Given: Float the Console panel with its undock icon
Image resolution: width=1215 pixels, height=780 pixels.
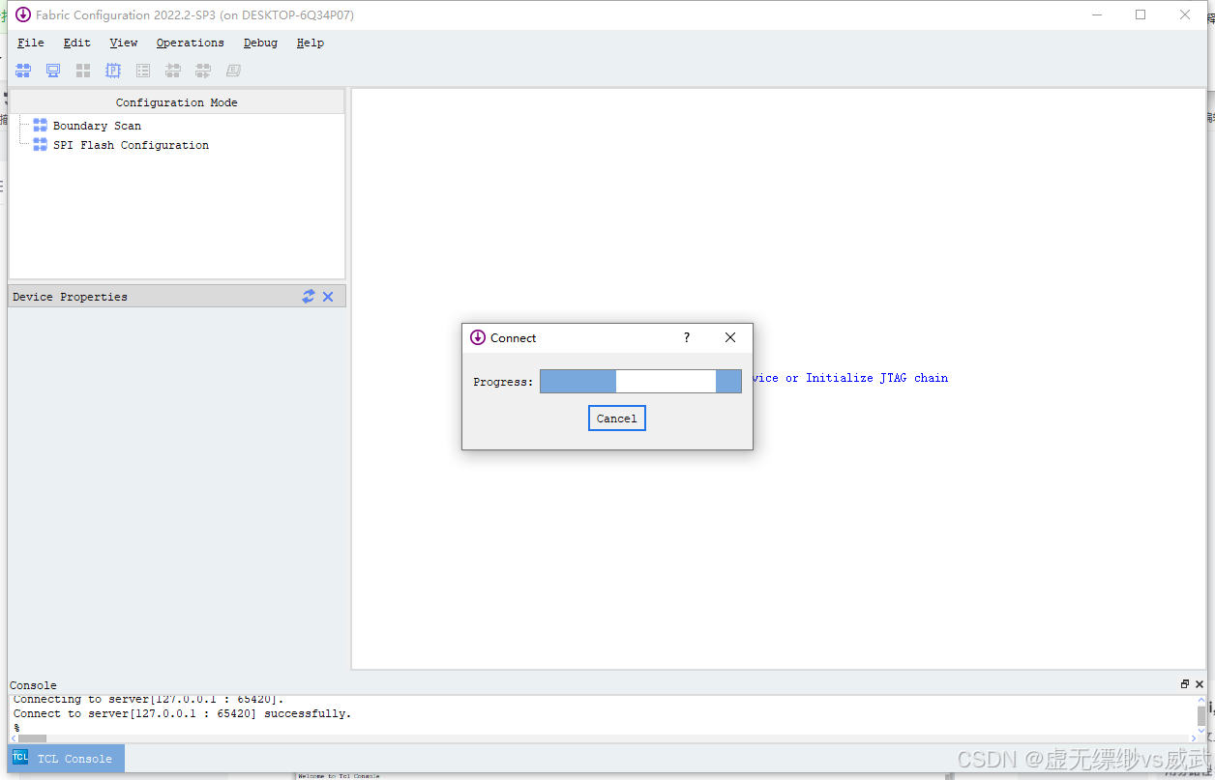Looking at the screenshot, I should (1185, 684).
